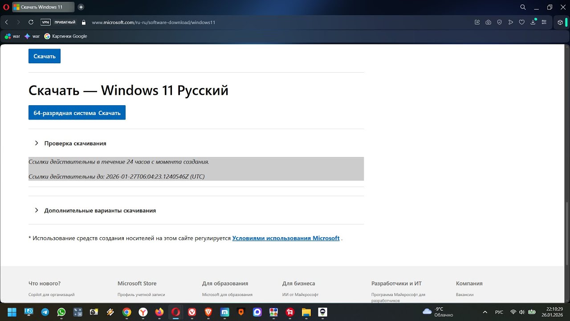Viewport: 570px width, 321px height.
Task: Open the volume speaker icon
Action: pyautogui.click(x=522, y=312)
